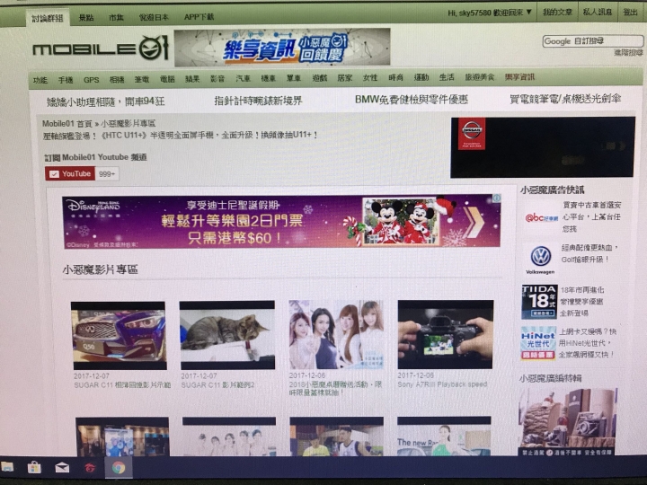Image resolution: width=647 pixels, height=485 pixels.
Task: Click the HiNet光世代 ad image
Action: [538, 343]
